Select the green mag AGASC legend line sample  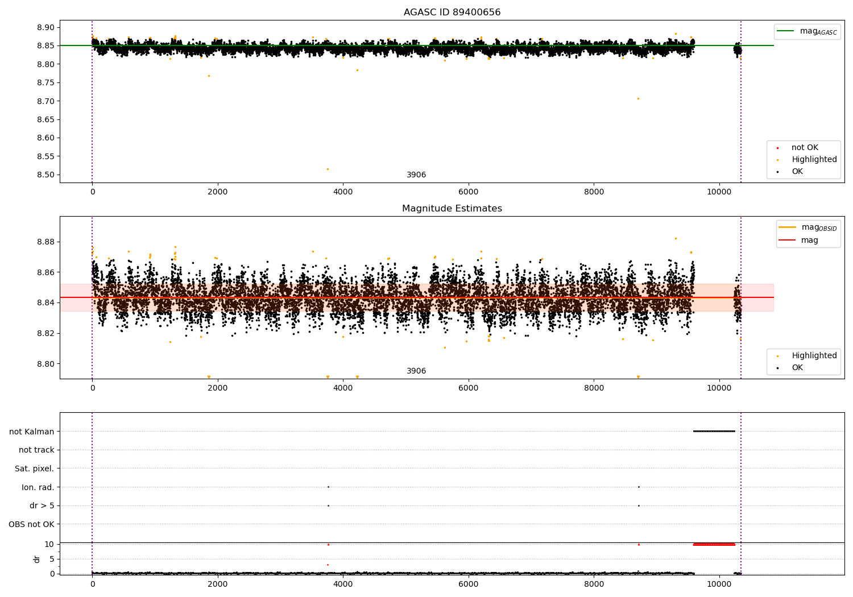click(x=785, y=31)
